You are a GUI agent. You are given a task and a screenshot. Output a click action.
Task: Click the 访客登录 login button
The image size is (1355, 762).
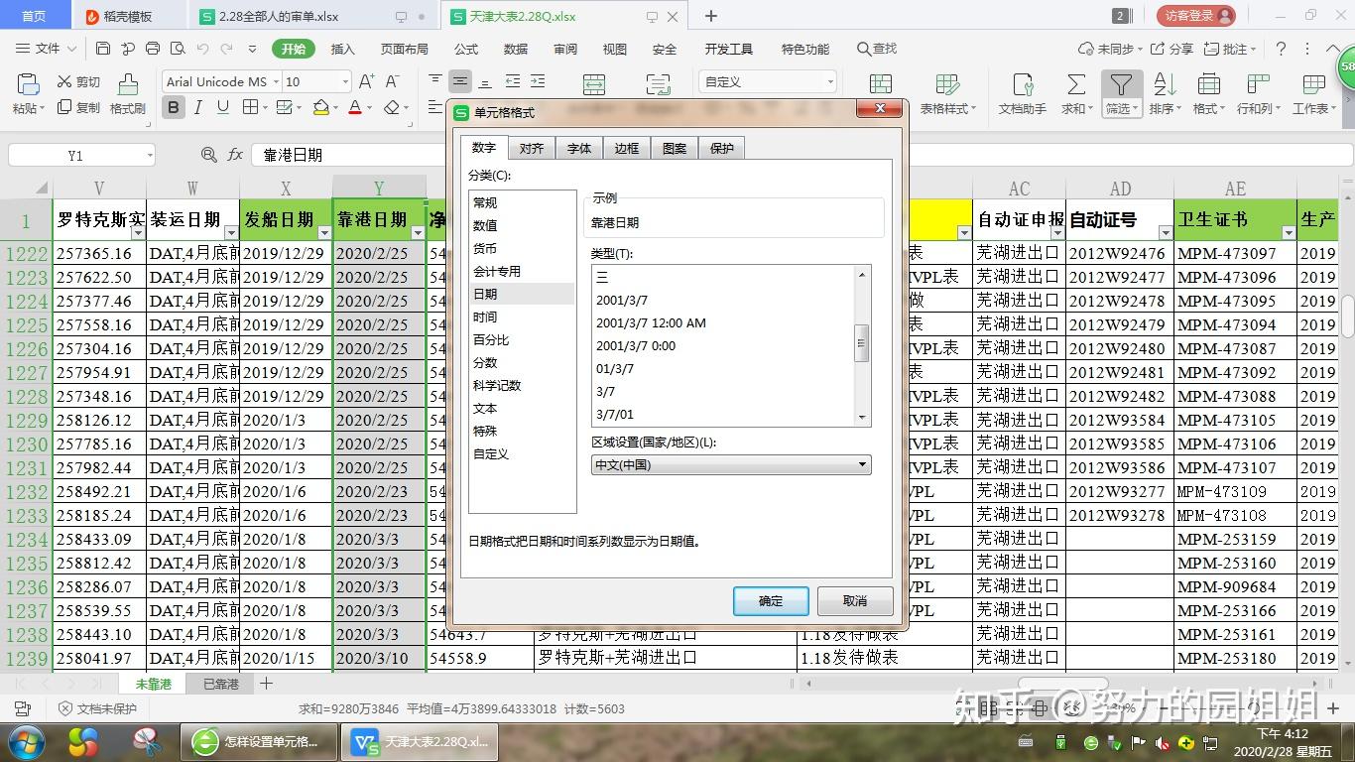tap(1196, 16)
